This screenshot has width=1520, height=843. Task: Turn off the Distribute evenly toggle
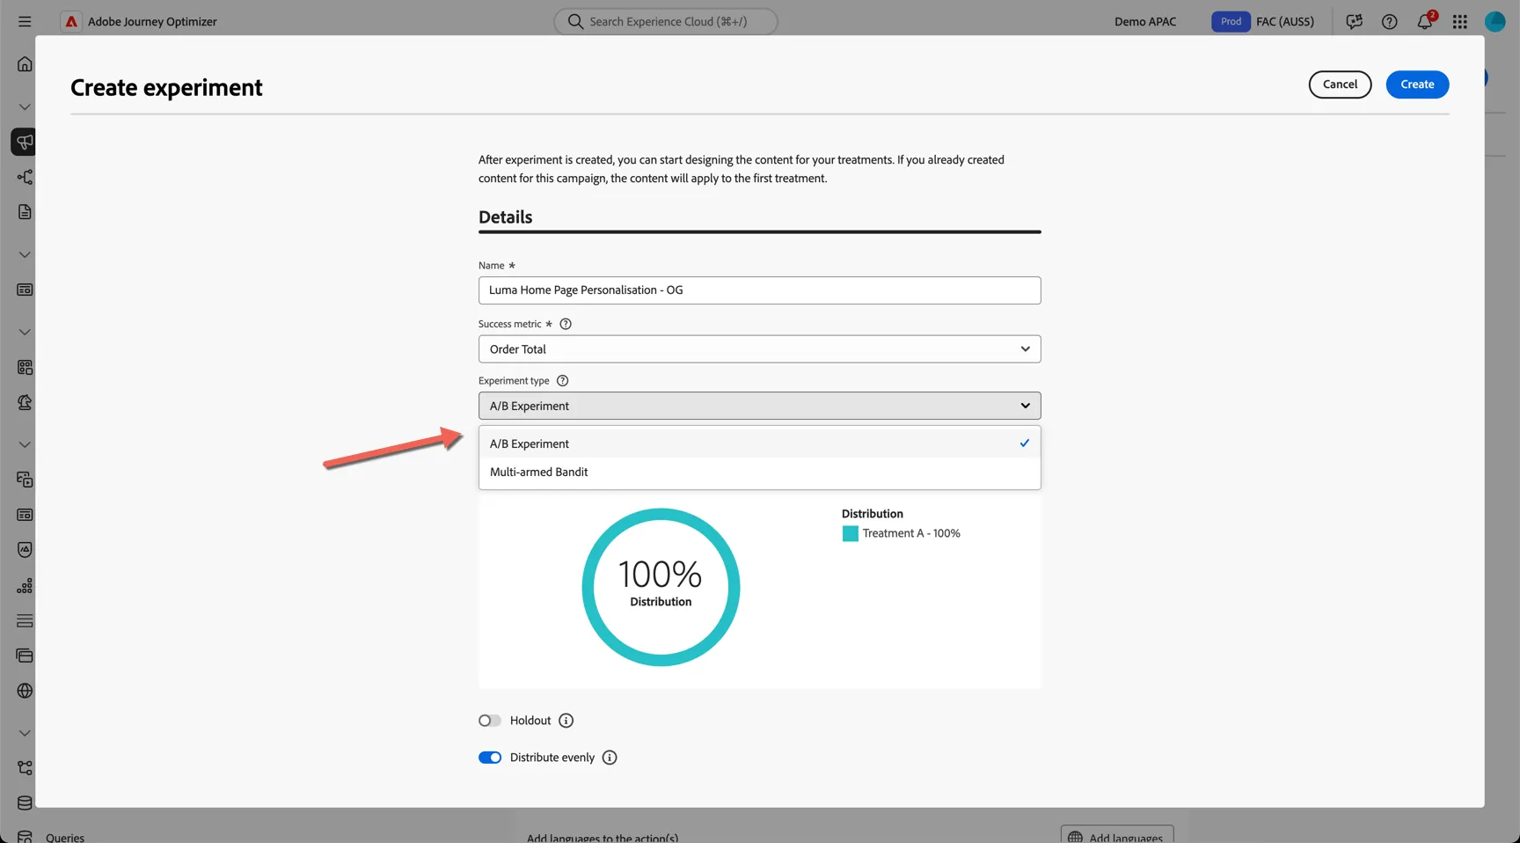(x=490, y=758)
